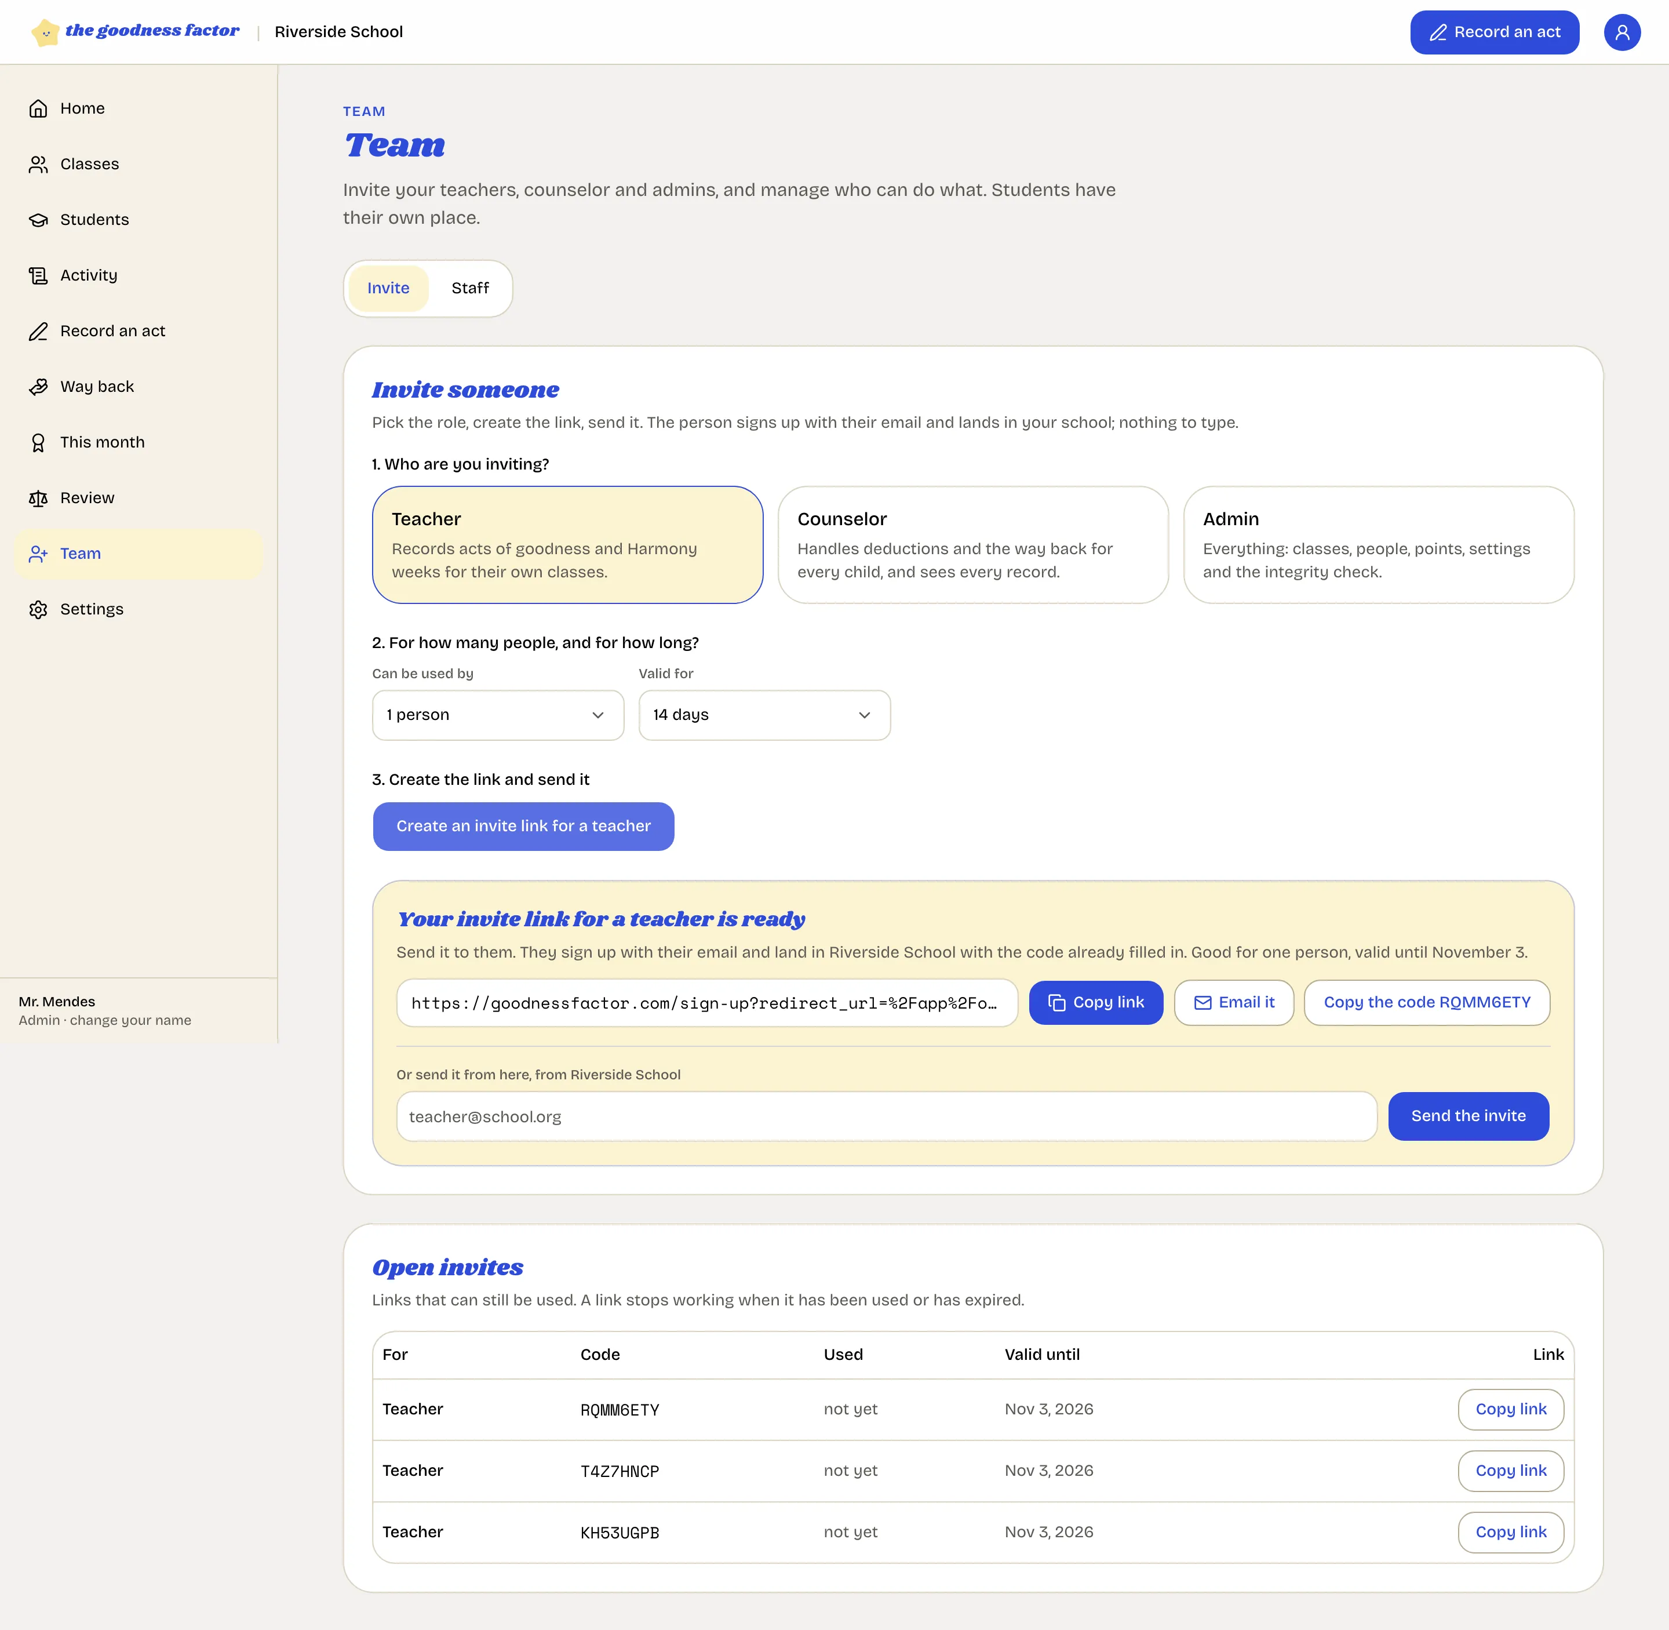Click the 'Code' column header
Screen dimensions: 1669x1630
(x=600, y=1355)
